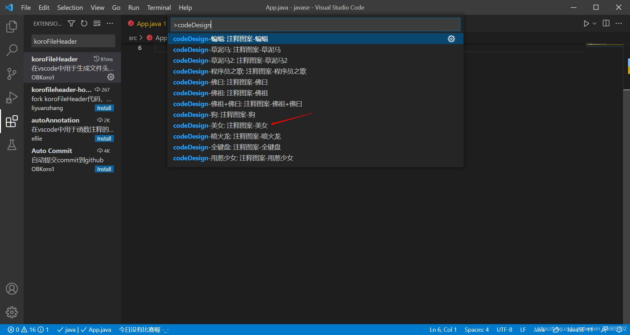Screen dimensions: 630x335
Task: Open the Selection menu
Action: (70, 7)
